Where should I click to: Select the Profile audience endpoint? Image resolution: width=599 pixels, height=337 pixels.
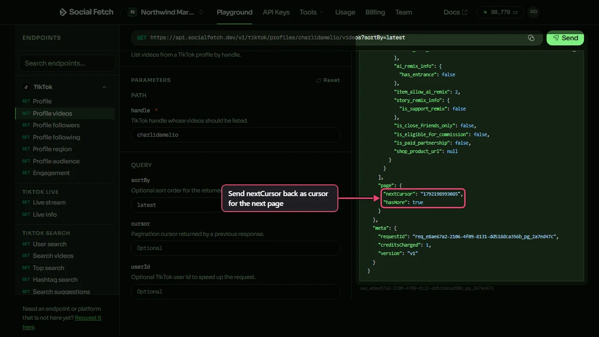[65, 161]
